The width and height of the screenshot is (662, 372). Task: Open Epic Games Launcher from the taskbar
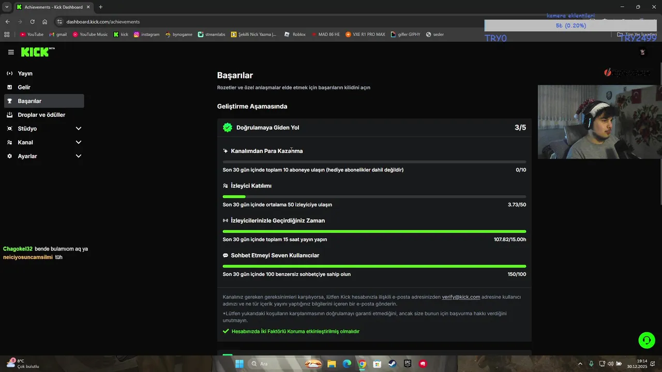click(x=408, y=364)
